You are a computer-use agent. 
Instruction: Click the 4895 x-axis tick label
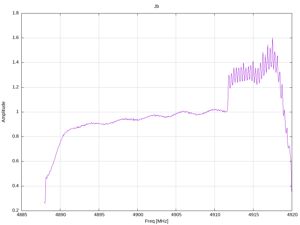[99, 215]
